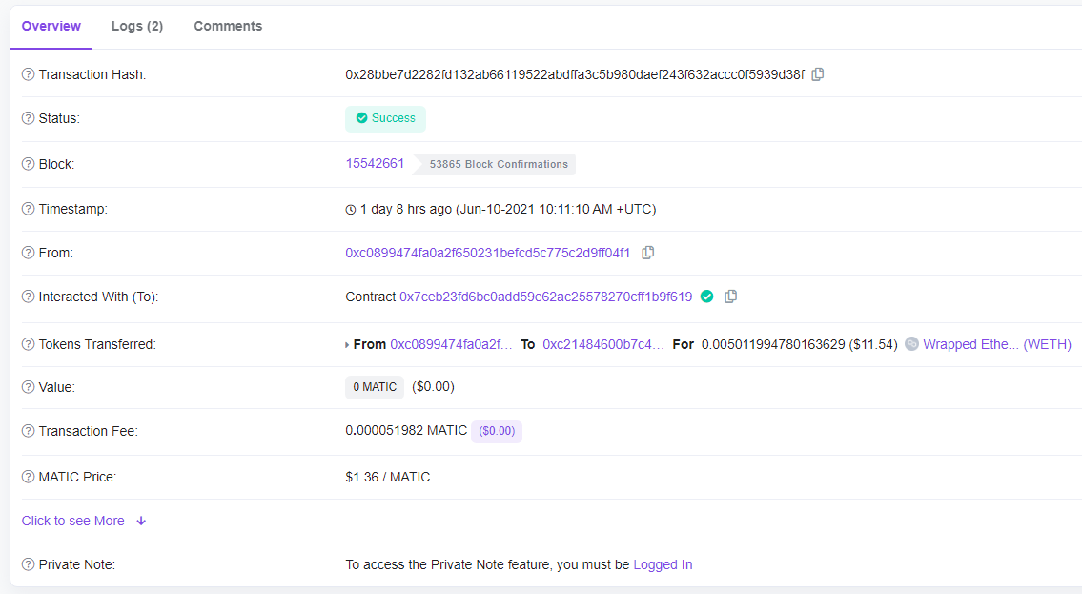Click the $0.00 transaction fee badge
The image size is (1082, 594).
click(497, 431)
